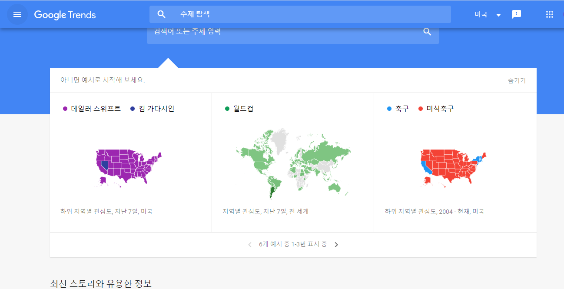This screenshot has height=289, width=564.
Task: Click the 미식축구 legend label
Action: click(440, 109)
